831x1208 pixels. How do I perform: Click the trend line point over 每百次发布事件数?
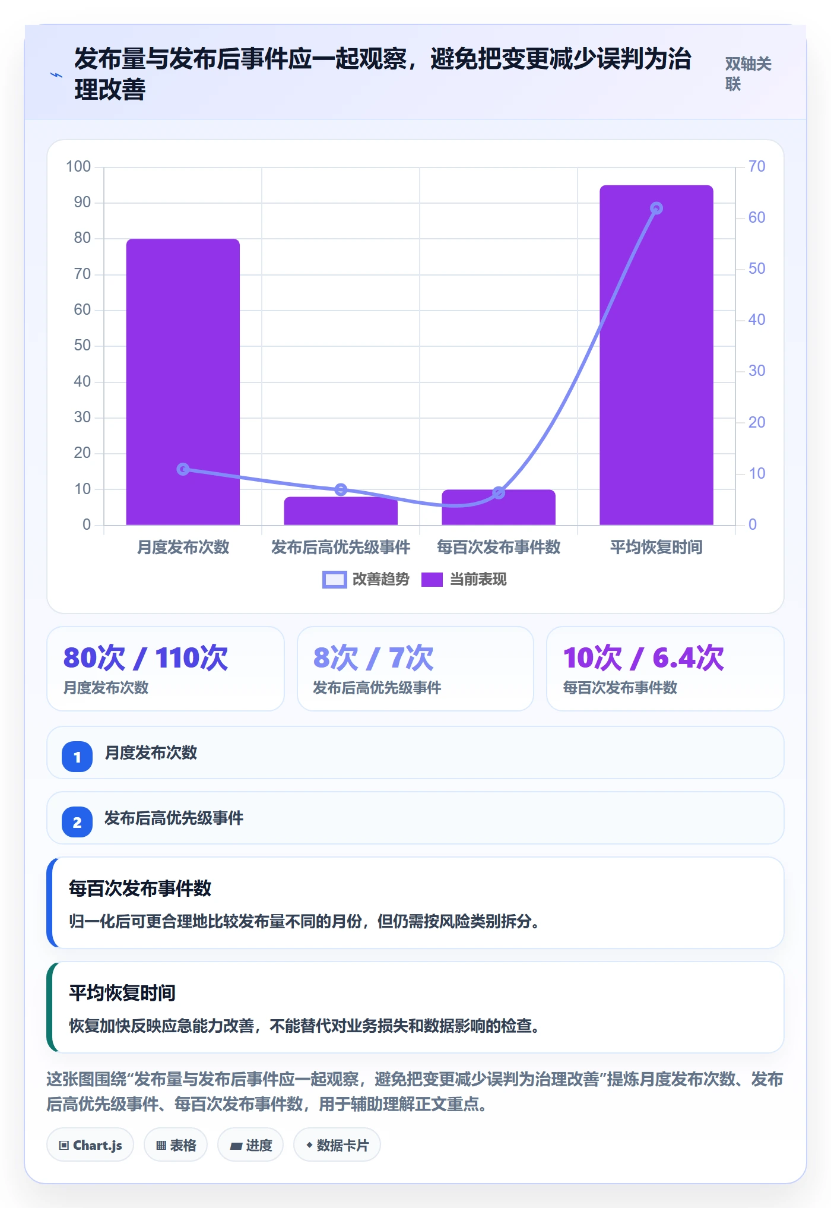[499, 493]
